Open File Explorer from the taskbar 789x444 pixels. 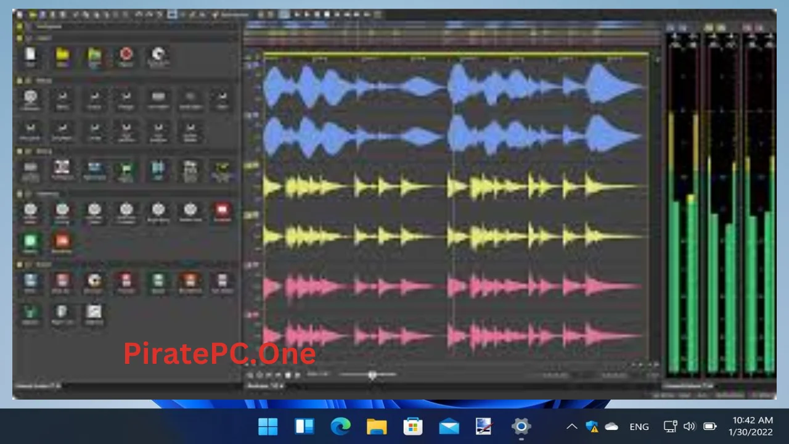pyautogui.click(x=377, y=426)
